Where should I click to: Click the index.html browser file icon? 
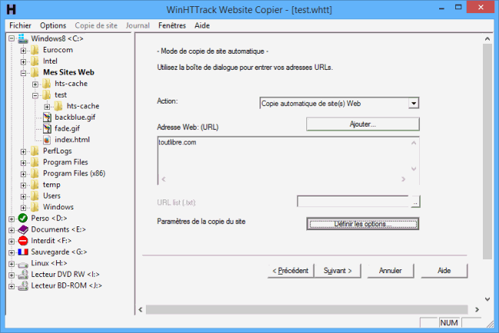click(x=47, y=140)
